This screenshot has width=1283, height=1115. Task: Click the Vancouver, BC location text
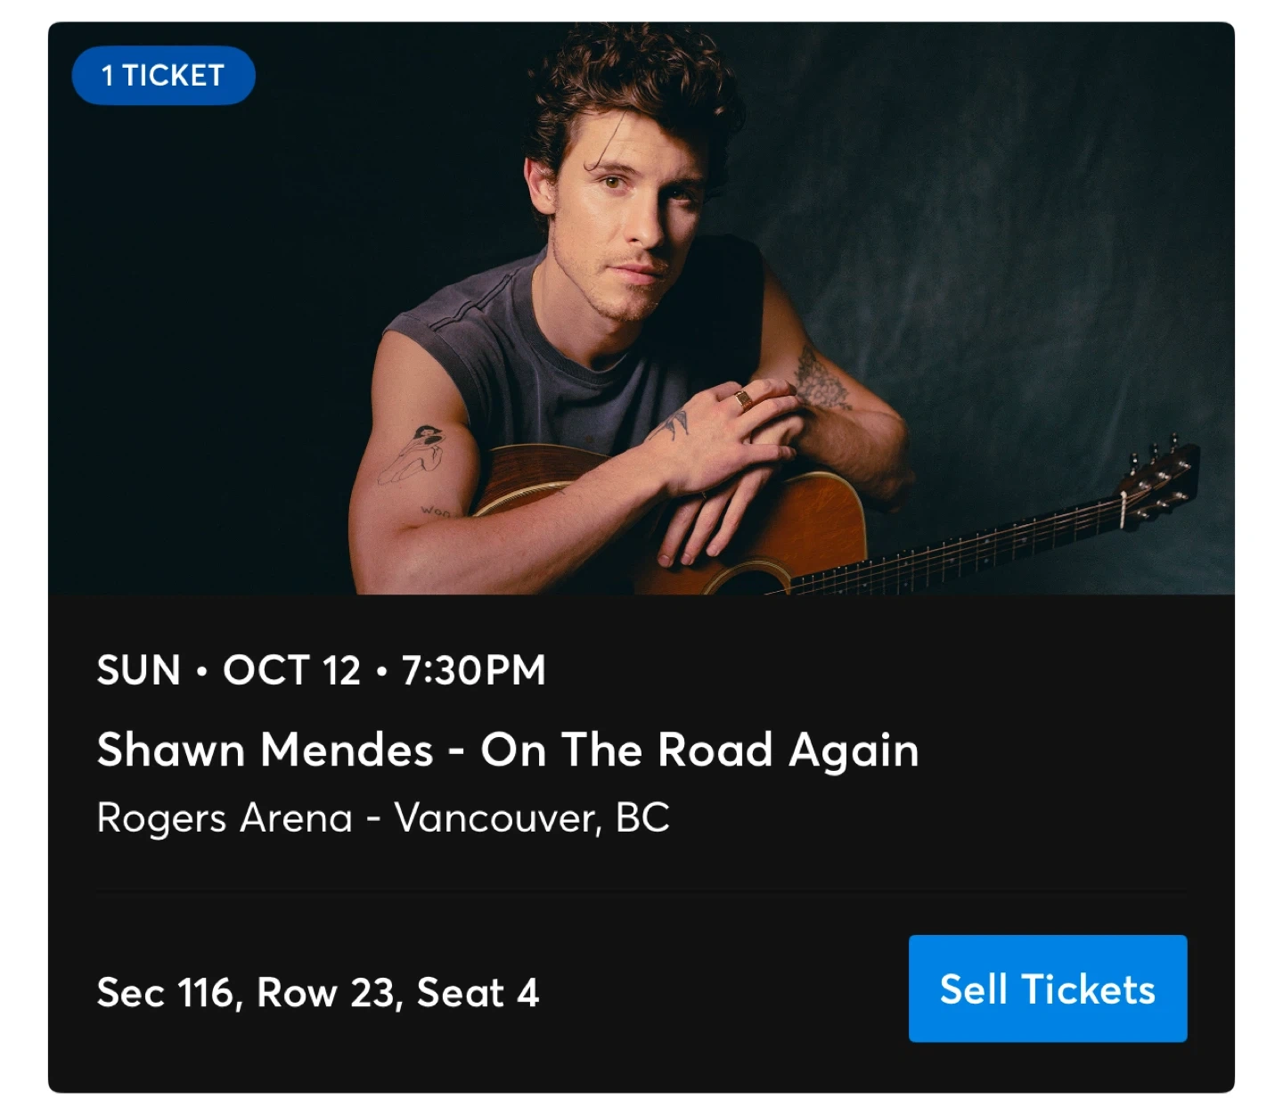pyautogui.click(x=532, y=817)
